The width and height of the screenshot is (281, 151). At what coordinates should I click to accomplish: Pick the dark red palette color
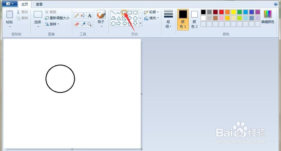click(216, 12)
